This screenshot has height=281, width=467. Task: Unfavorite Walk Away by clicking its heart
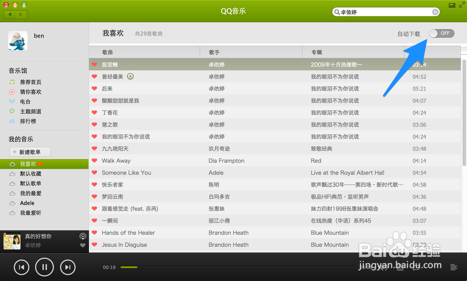click(93, 161)
